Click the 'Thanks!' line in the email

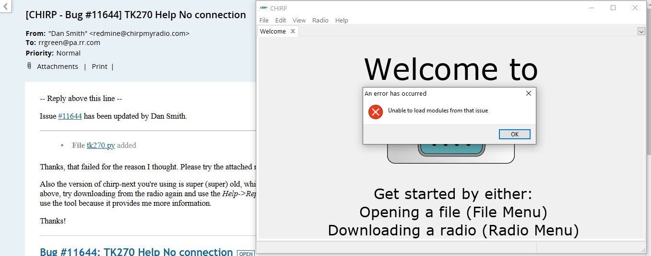53,221
